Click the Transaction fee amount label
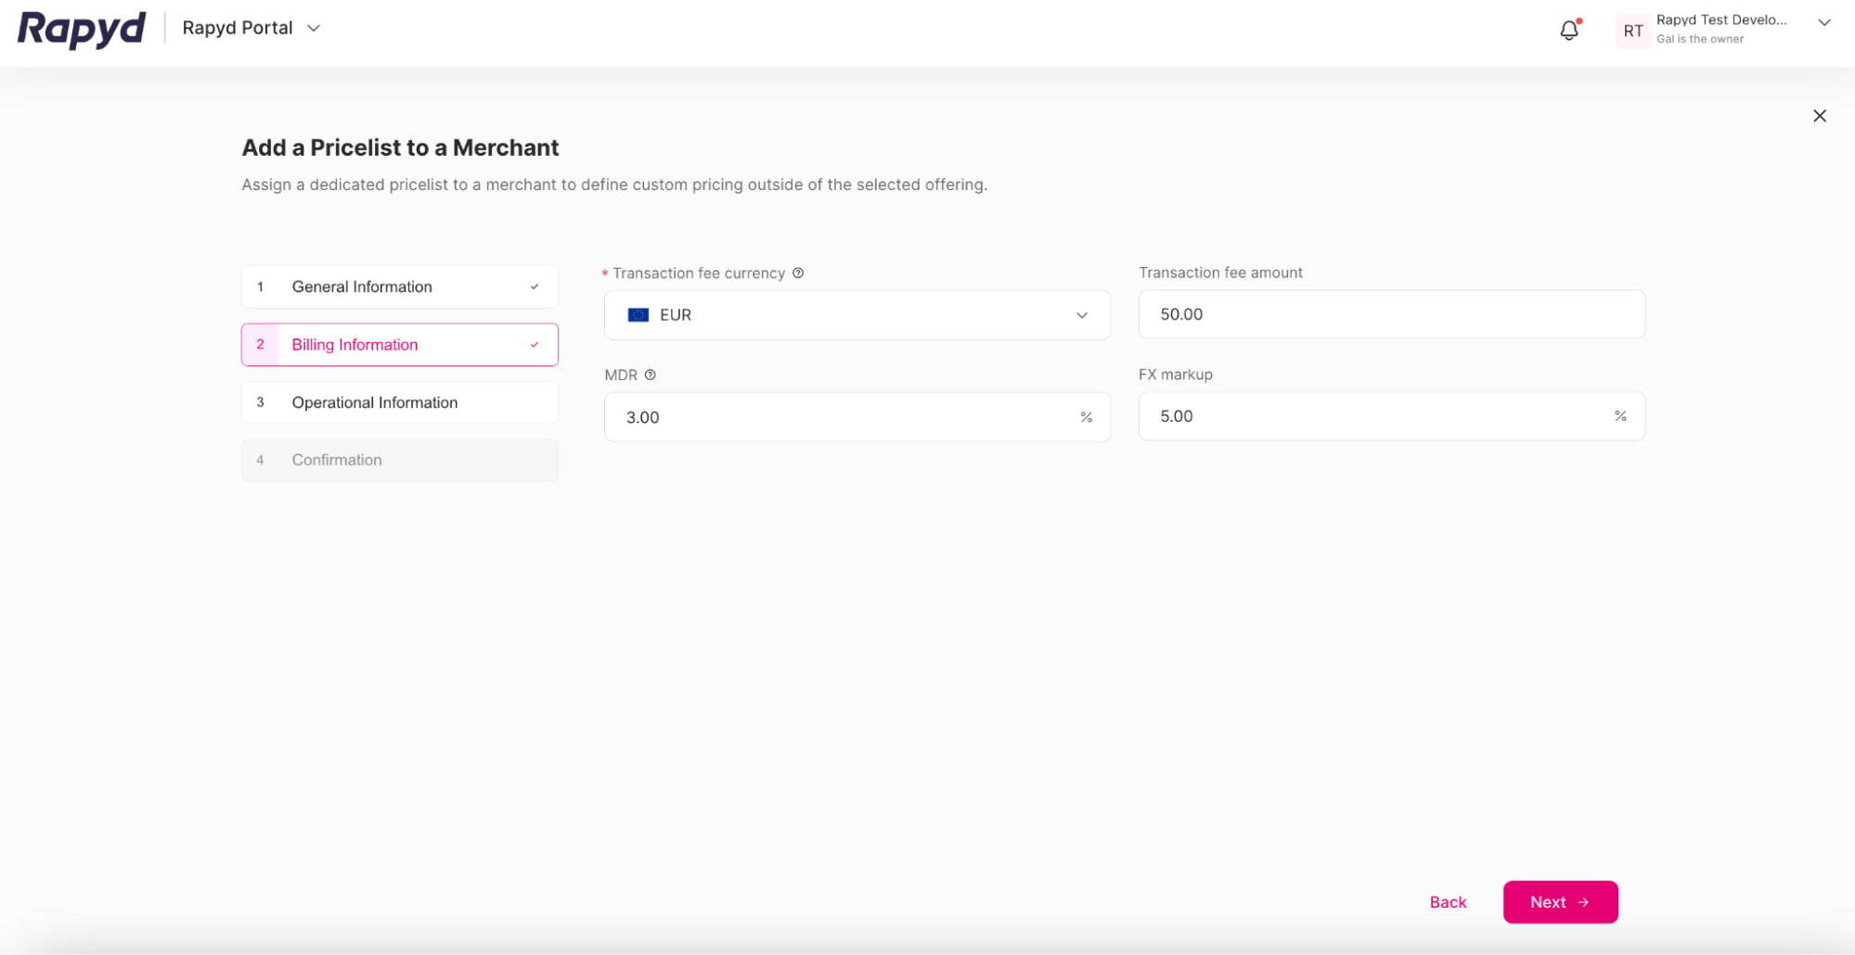 pyautogui.click(x=1220, y=273)
